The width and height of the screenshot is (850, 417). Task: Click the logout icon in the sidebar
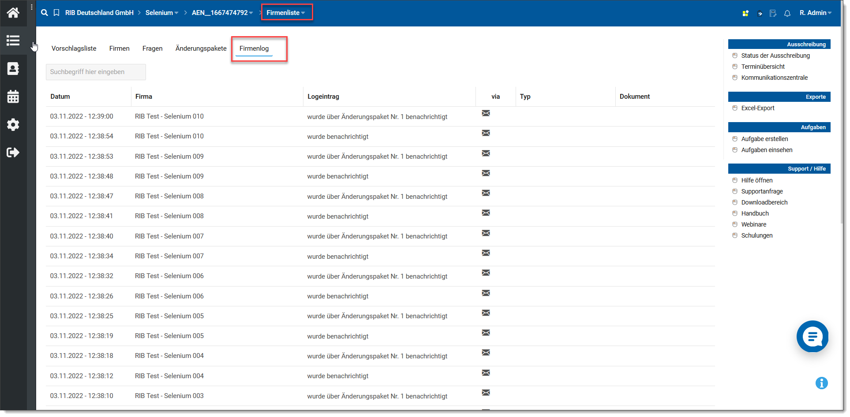coord(13,153)
